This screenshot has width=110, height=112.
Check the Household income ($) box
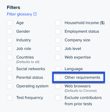[58, 23]
